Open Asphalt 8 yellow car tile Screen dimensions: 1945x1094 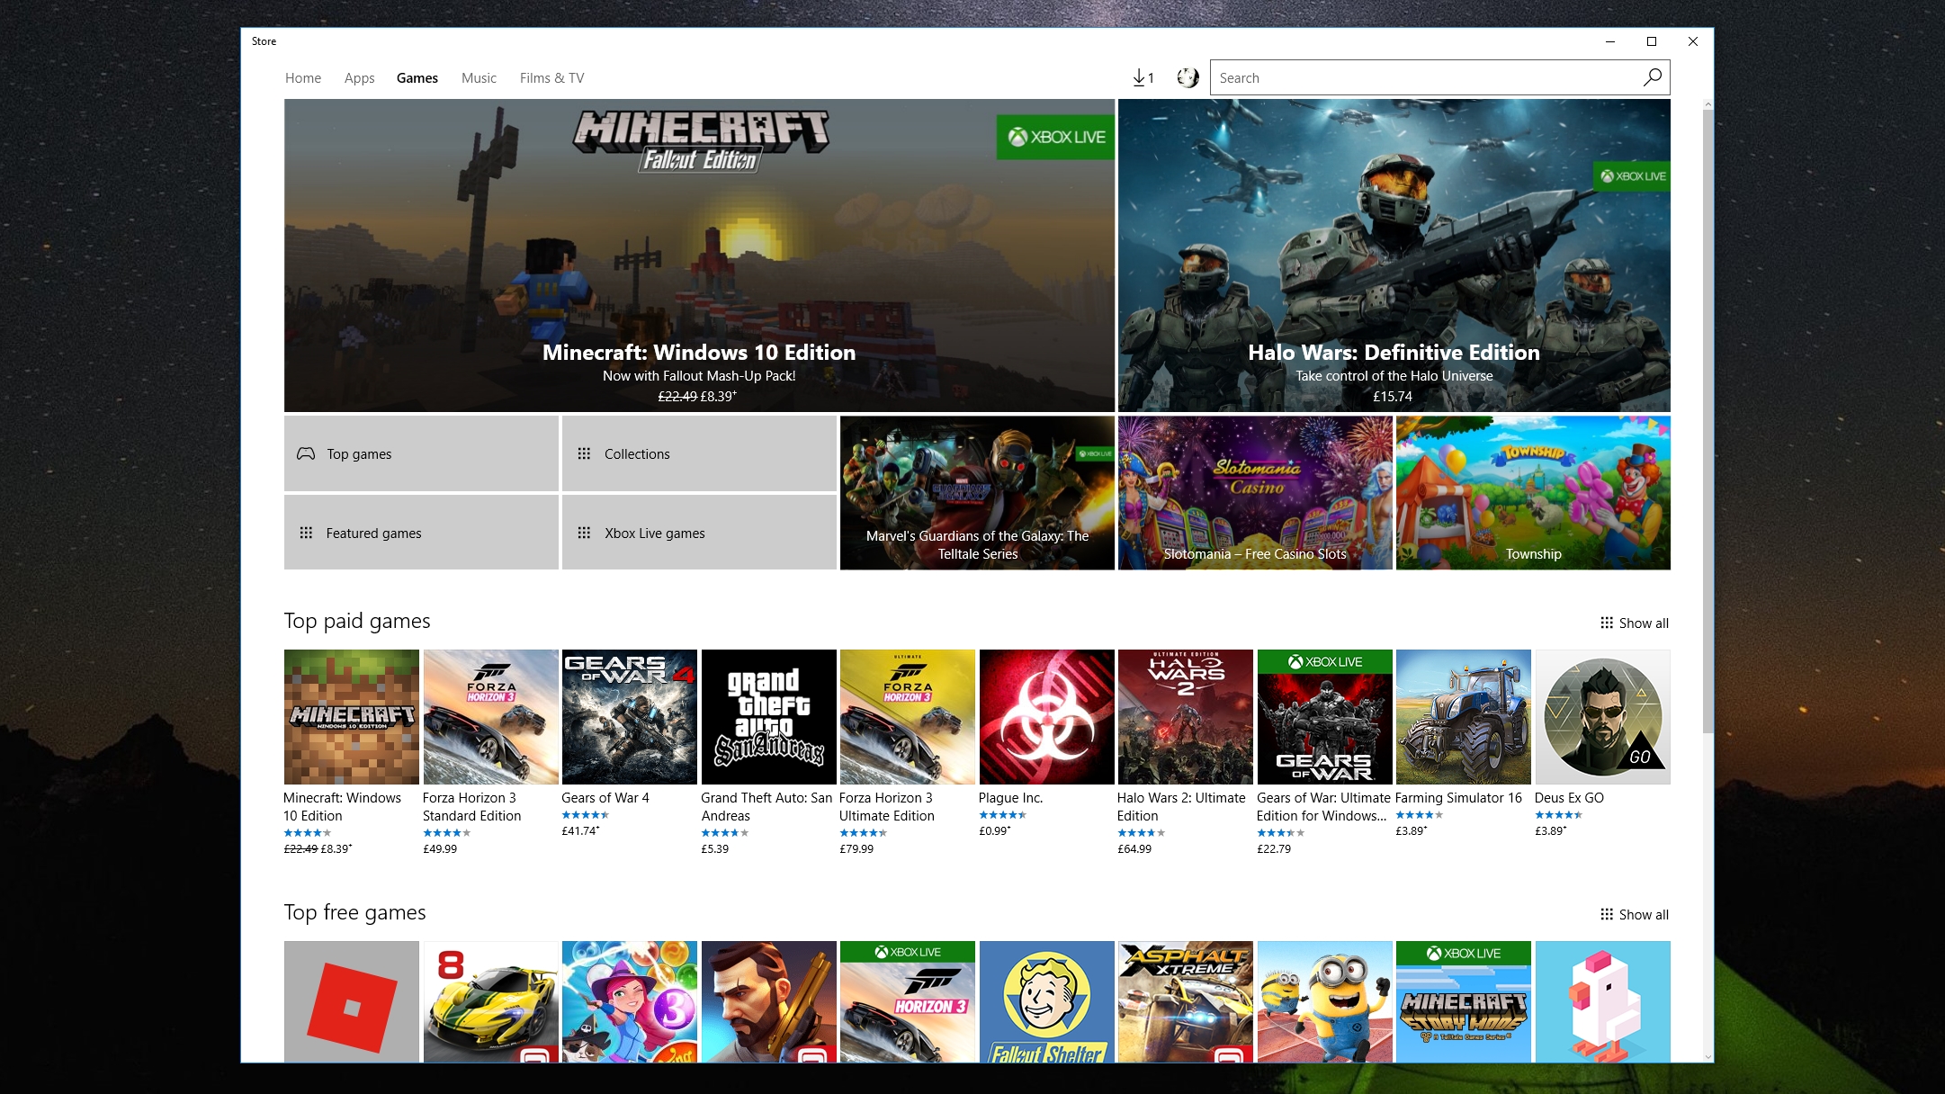click(x=491, y=1001)
